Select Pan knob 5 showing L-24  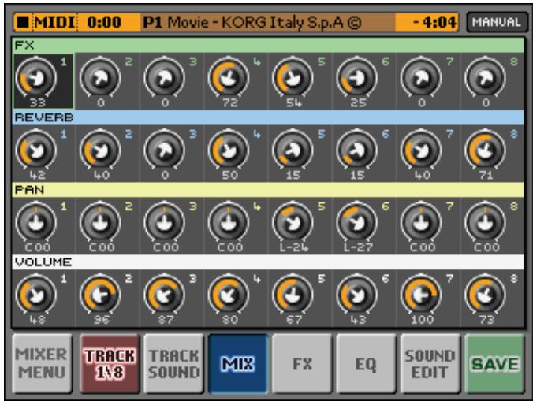tap(293, 222)
